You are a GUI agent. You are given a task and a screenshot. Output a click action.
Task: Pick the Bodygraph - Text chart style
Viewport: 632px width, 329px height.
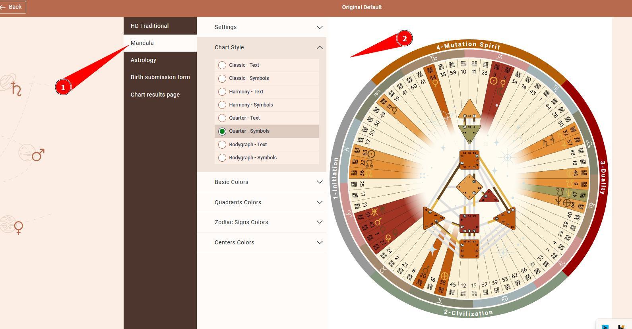(222, 145)
